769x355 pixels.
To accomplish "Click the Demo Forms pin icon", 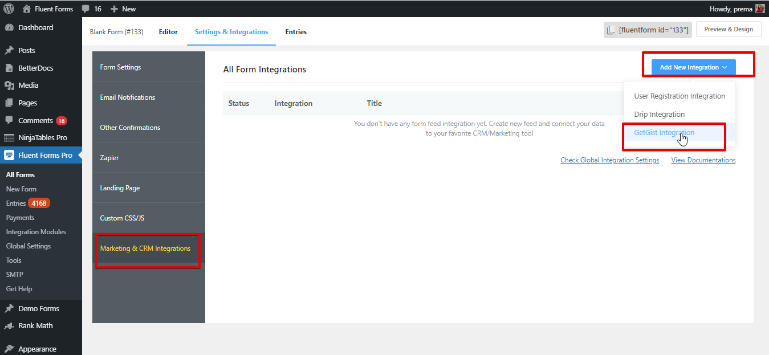I will (9, 308).
